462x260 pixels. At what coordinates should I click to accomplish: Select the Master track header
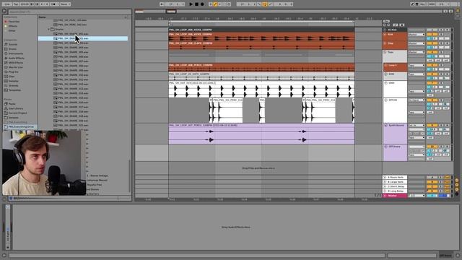(x=395, y=196)
